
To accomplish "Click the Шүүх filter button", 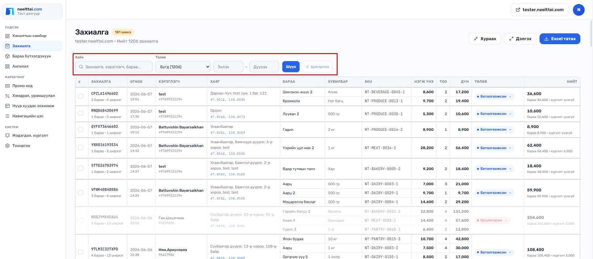I will pyautogui.click(x=291, y=67).
